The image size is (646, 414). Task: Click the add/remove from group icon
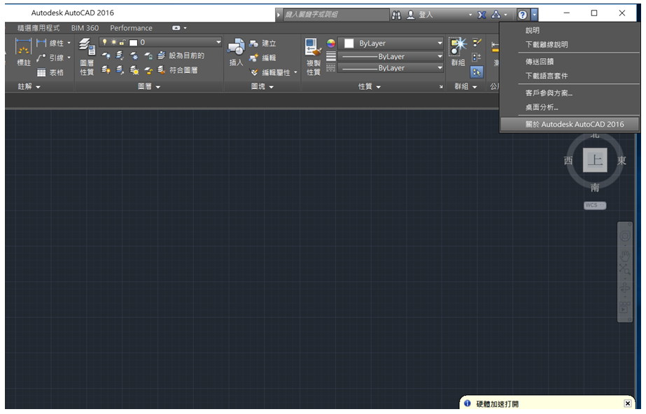pos(477,57)
